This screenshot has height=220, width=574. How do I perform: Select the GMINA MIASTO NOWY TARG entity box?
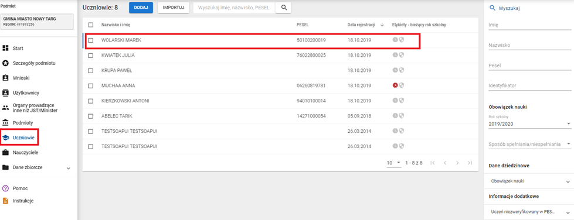point(36,22)
